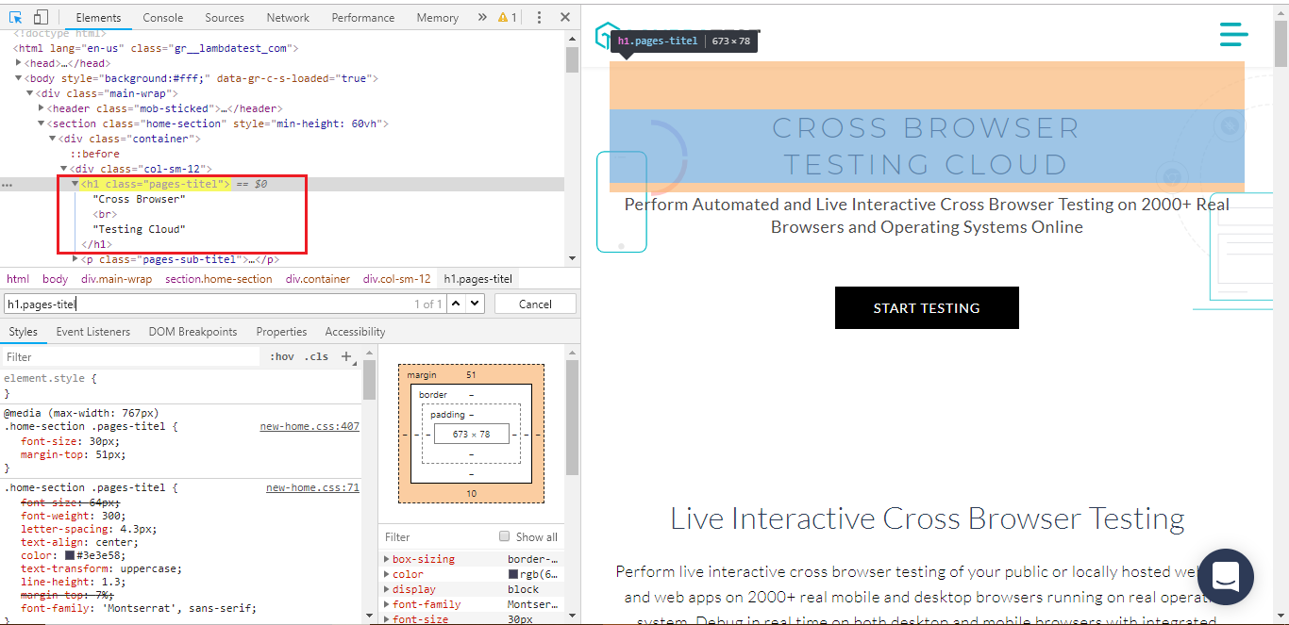This screenshot has height=625, width=1289.
Task: Expand the head element node
Action: click(x=19, y=63)
